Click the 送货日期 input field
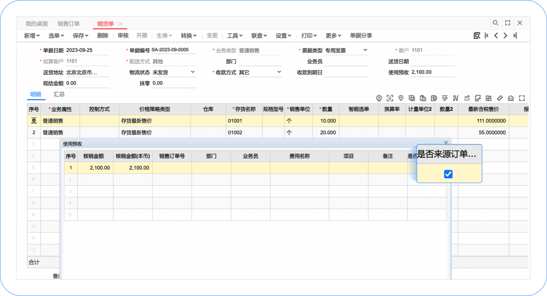Screen dimensions: 547x296 click(433, 61)
